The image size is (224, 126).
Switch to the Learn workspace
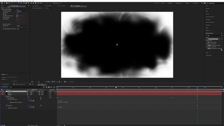163,3
